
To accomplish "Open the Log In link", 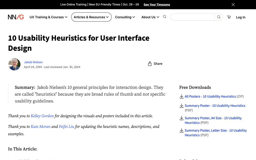I will click(241, 17).
